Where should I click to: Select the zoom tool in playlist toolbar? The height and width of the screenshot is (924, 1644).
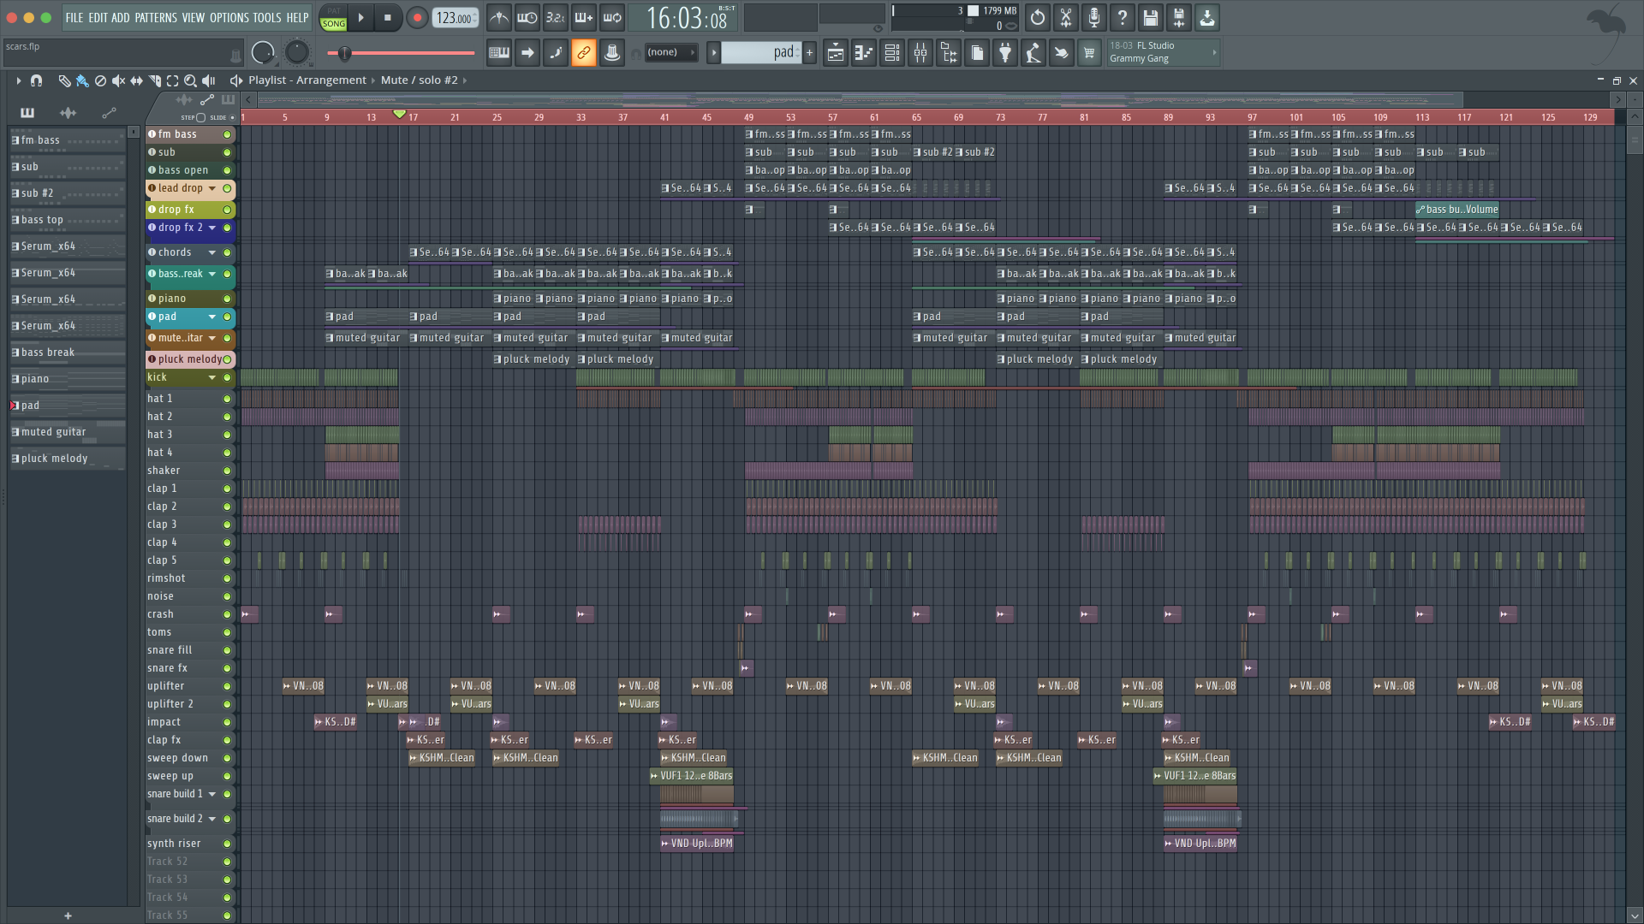190,80
